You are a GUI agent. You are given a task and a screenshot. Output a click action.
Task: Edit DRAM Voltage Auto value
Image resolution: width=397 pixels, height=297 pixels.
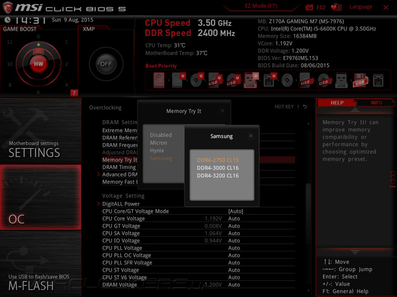[234, 284]
